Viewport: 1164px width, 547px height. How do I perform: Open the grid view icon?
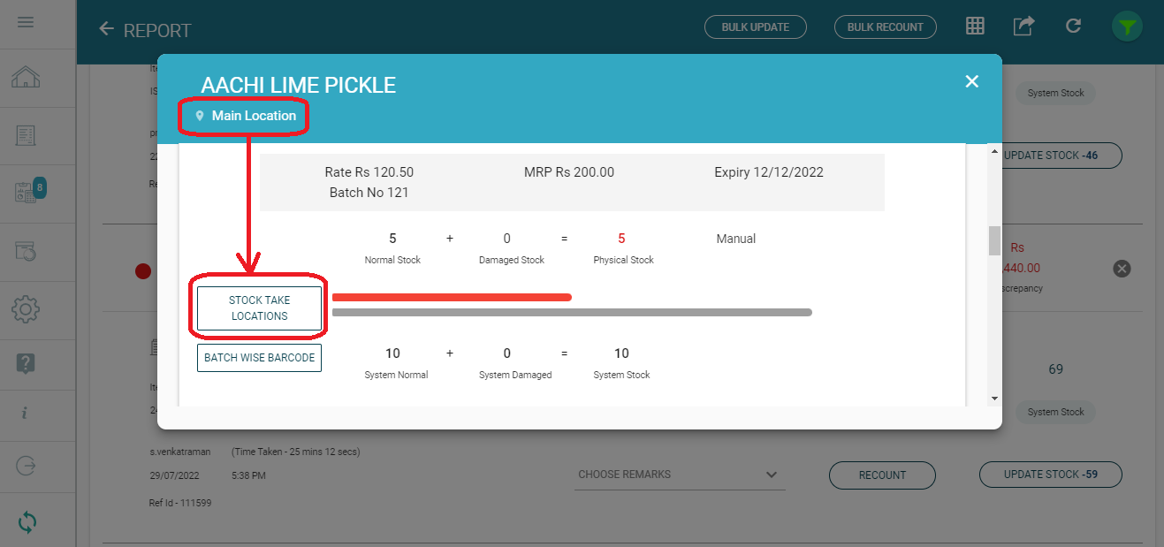click(975, 27)
